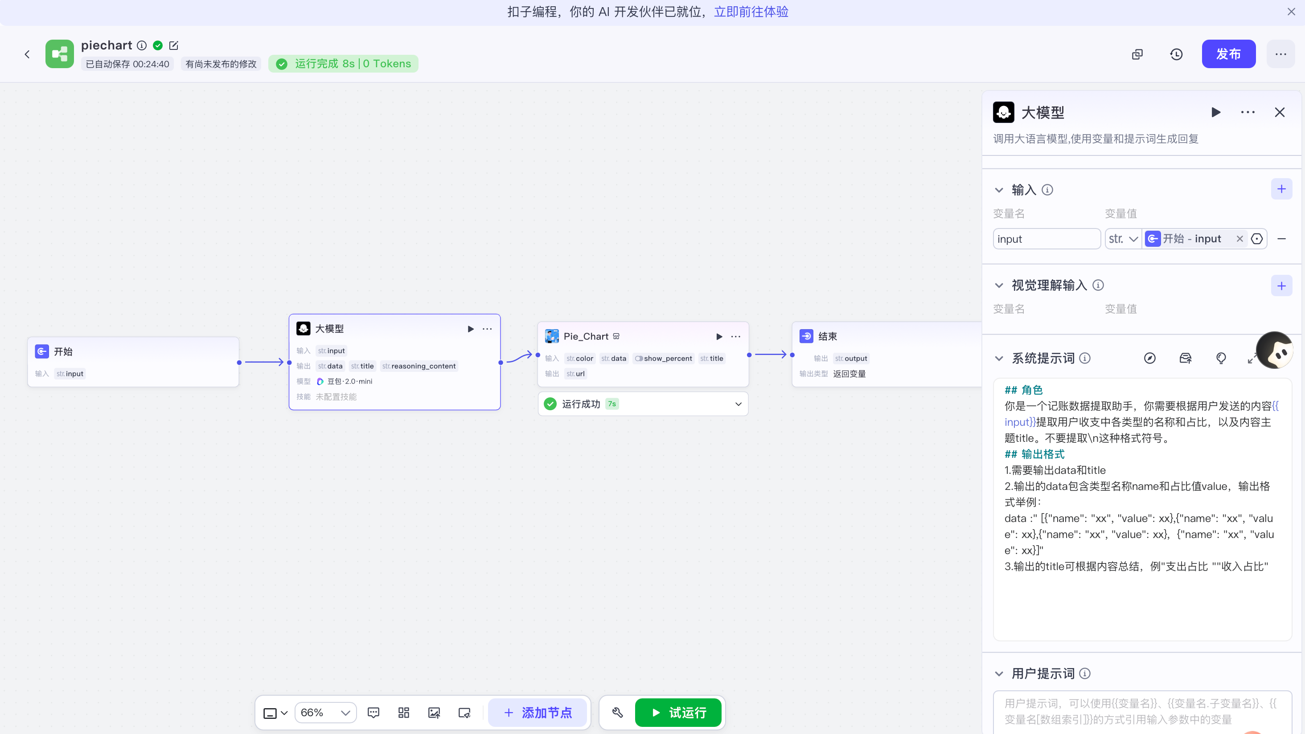Viewport: 1305px width, 734px height.
Task: Follow the 立即前往体验 link
Action: 751,12
